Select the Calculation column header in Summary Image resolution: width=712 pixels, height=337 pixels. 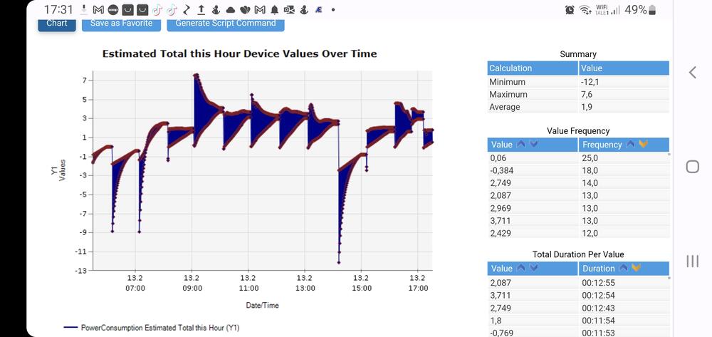[x=532, y=68]
